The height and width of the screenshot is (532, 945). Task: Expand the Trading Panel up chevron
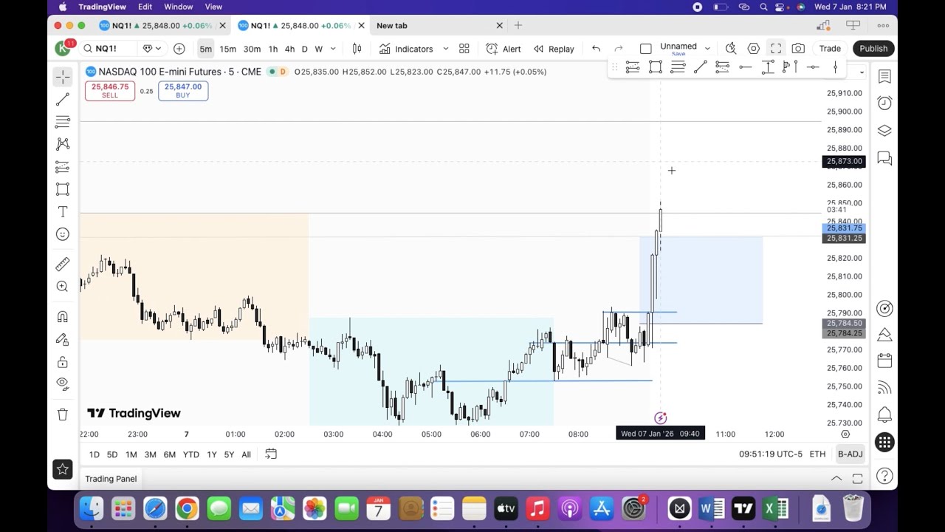coord(836,479)
